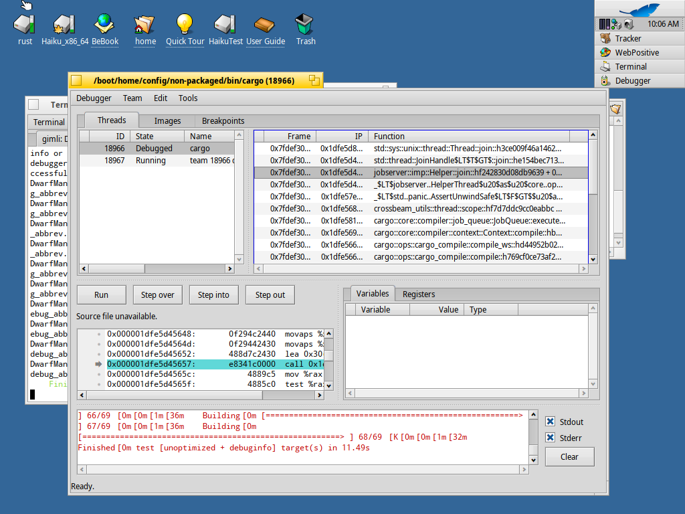685x514 pixels.
Task: Click the Function column header
Action: click(468, 137)
